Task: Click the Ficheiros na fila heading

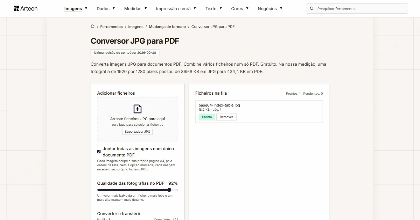Action: [x=211, y=93]
